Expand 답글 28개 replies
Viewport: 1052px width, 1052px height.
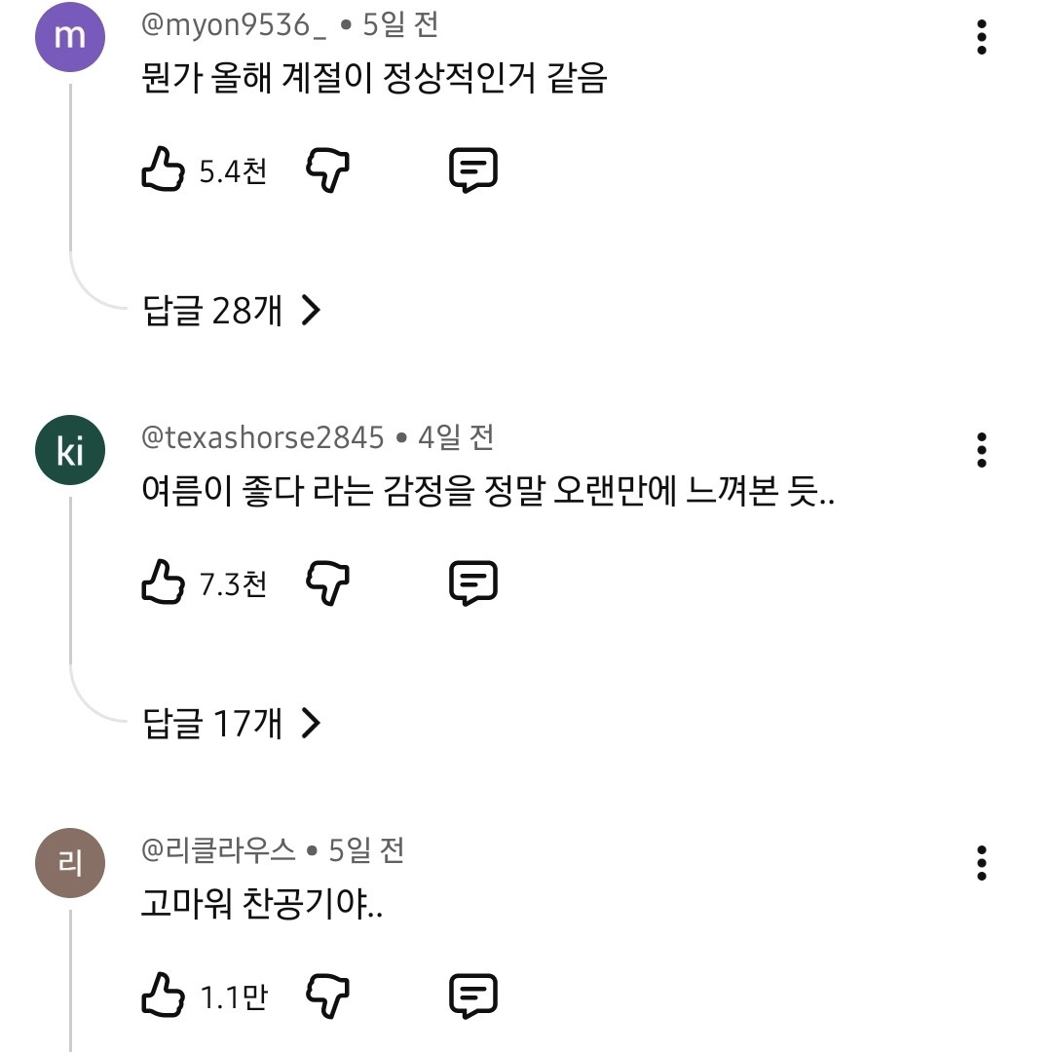[x=232, y=311]
